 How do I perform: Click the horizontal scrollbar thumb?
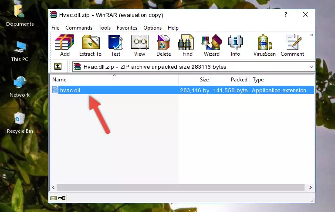[180, 188]
